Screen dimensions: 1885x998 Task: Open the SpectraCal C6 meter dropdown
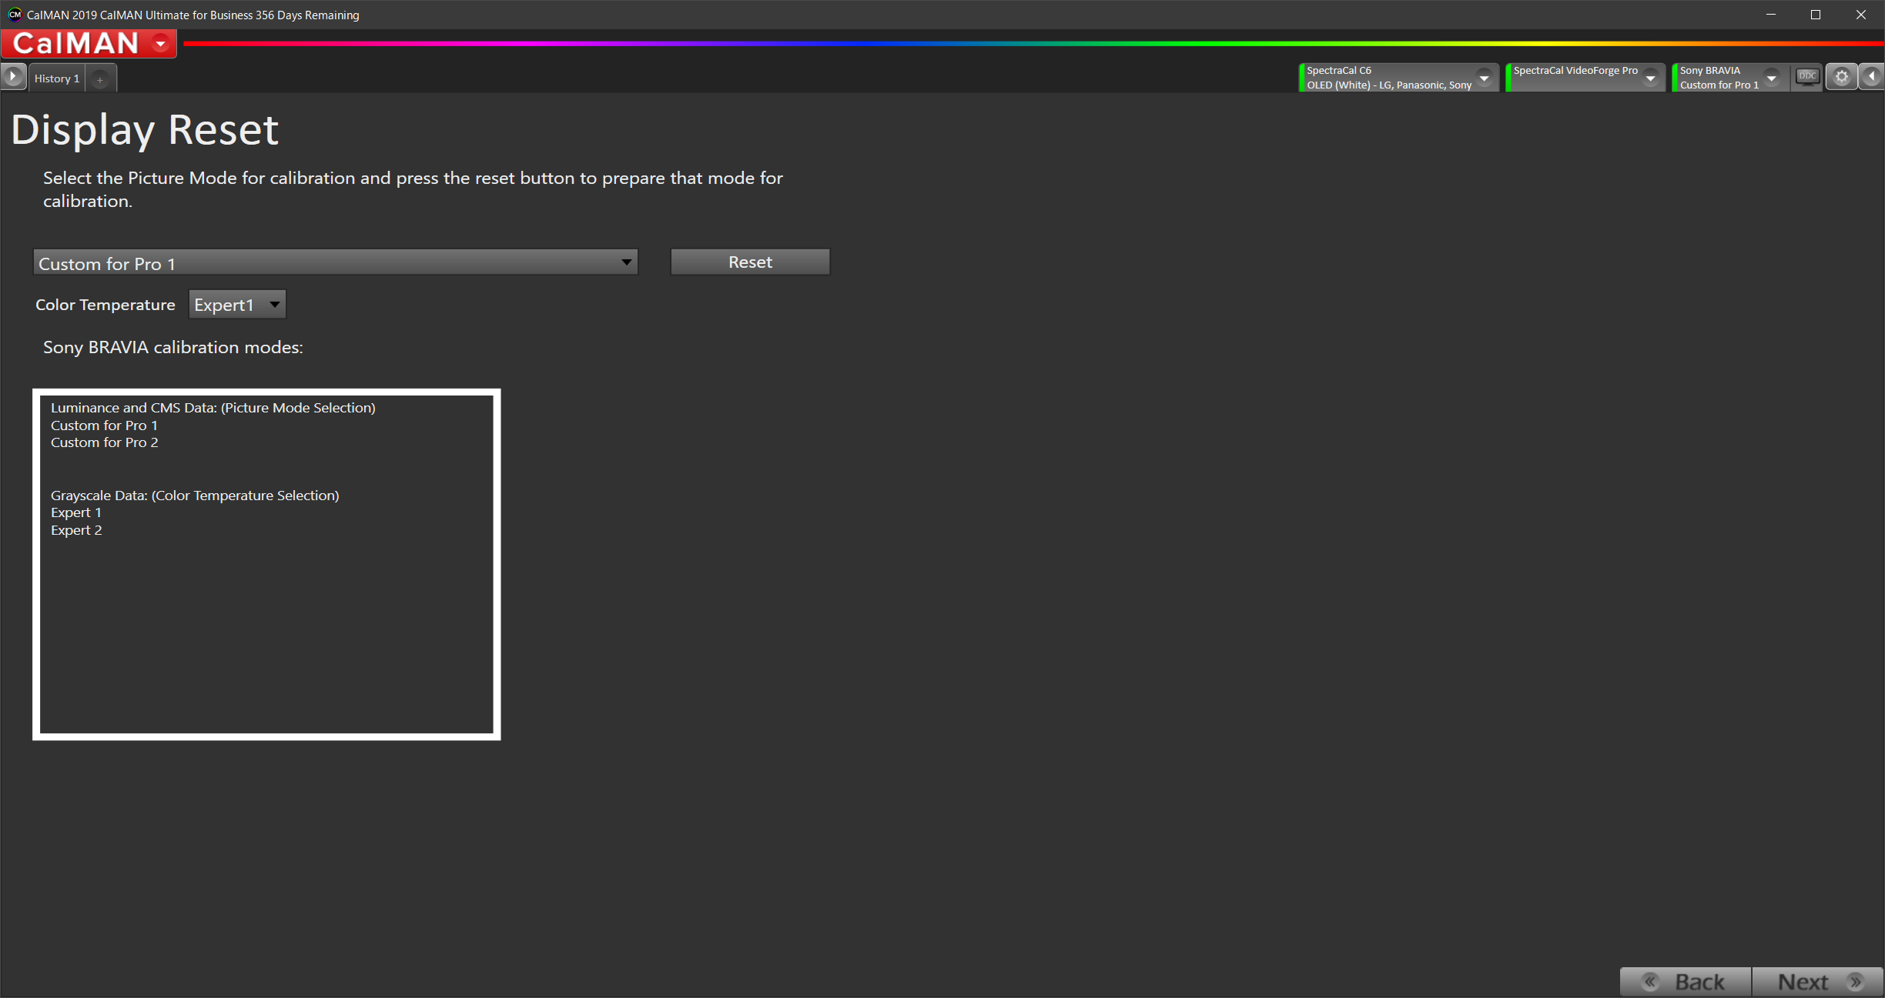coord(1484,78)
